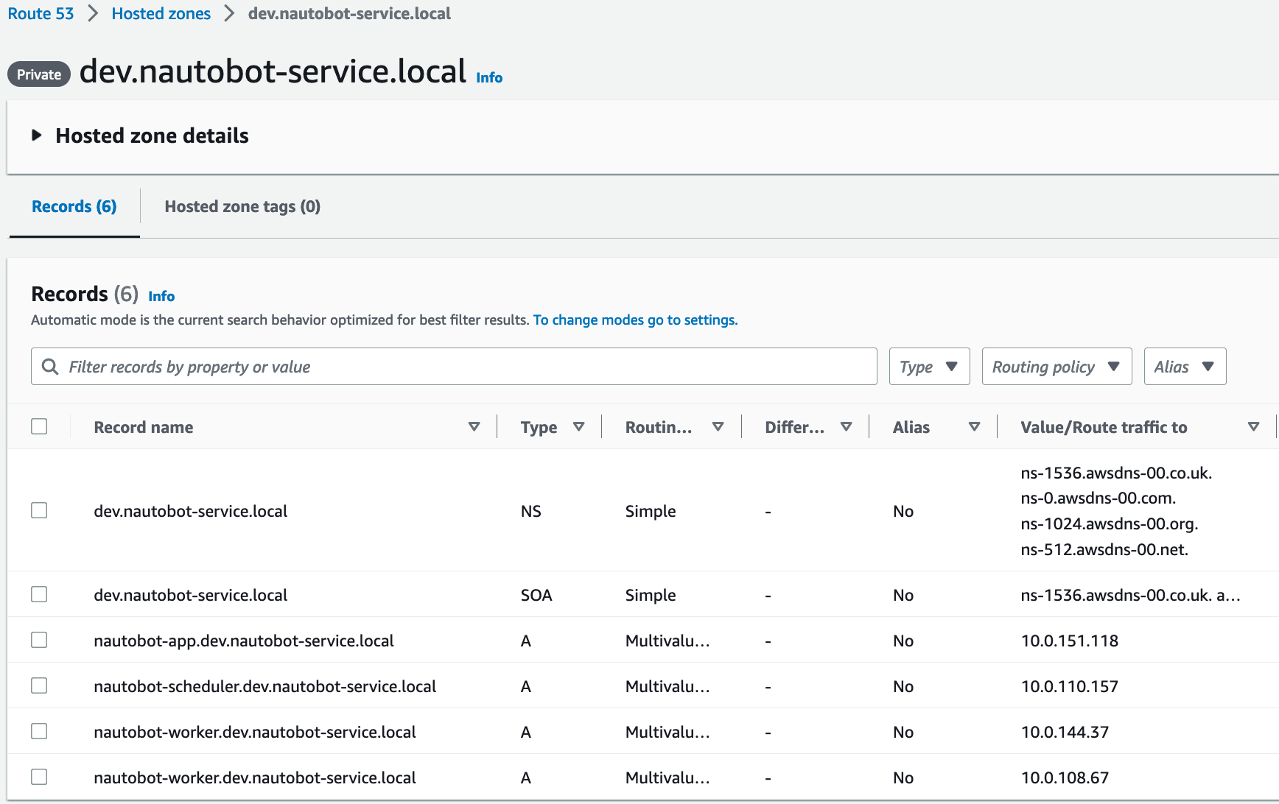Viewport: 1279px width, 804px height.
Task: Check nautobot-worker 10.0.144.37 record checkbox
Action: point(39,731)
